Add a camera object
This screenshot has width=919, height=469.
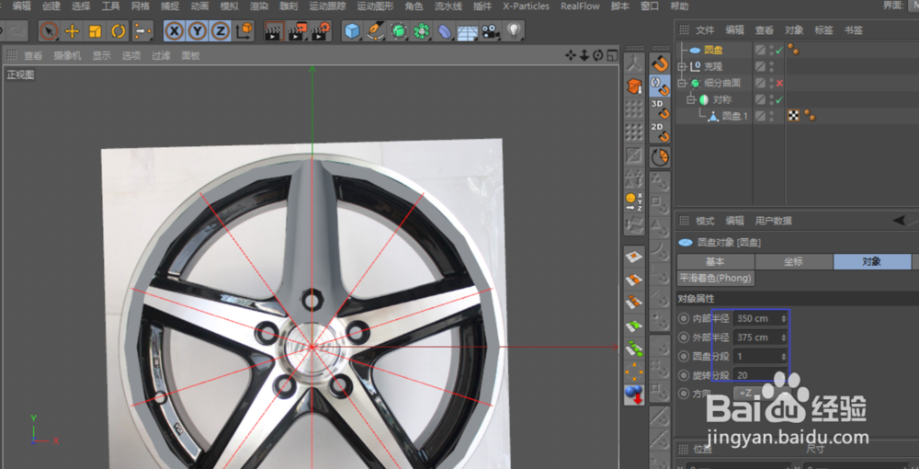[x=490, y=31]
